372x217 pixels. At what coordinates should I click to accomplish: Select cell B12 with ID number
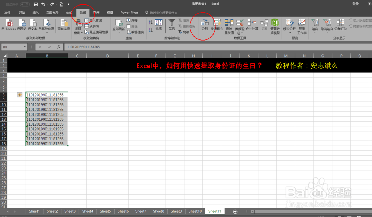pyautogui.click(x=47, y=114)
